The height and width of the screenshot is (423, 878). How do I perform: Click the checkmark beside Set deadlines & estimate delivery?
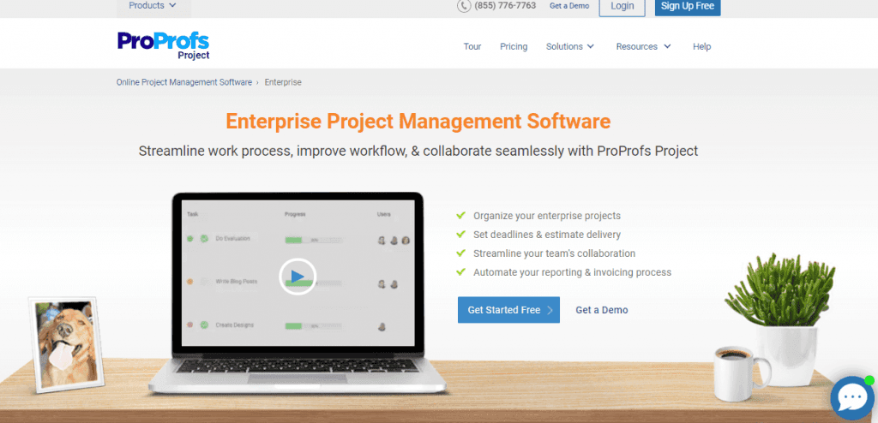460,234
